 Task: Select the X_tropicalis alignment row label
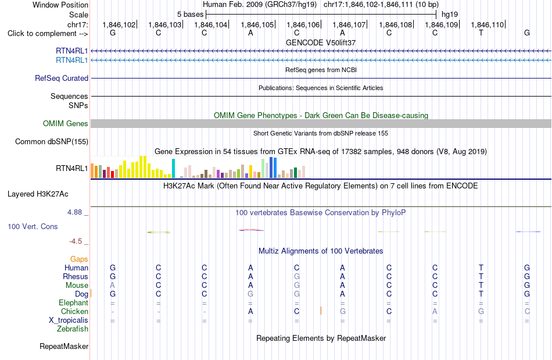point(69,320)
